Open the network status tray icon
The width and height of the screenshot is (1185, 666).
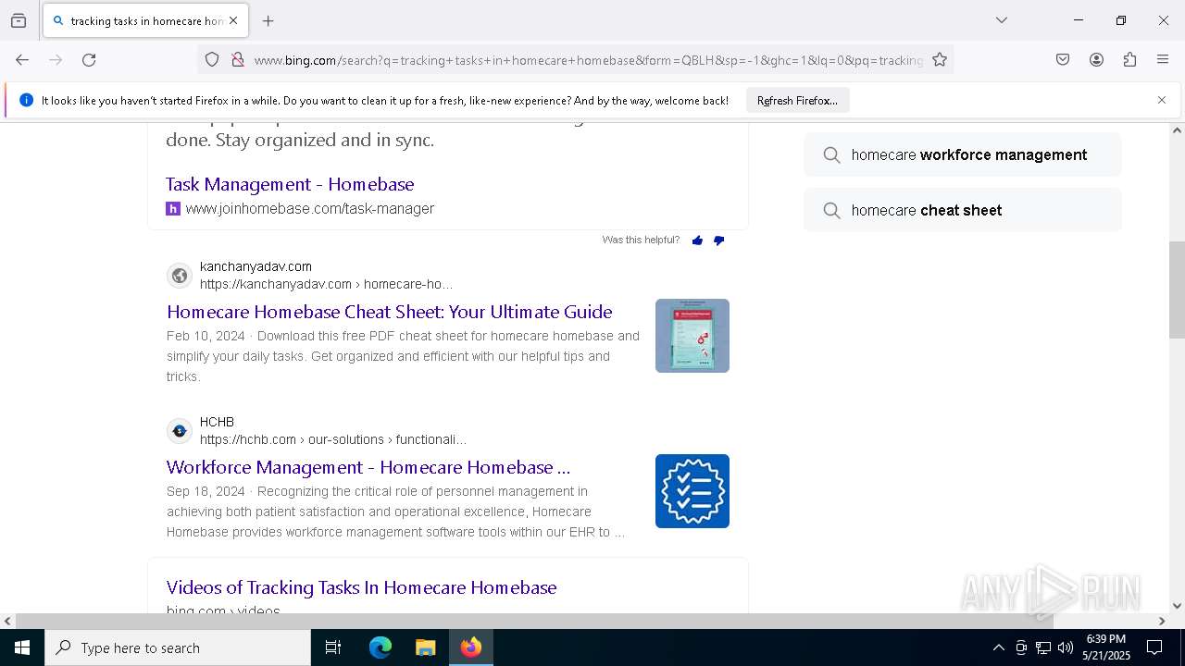[1043, 647]
